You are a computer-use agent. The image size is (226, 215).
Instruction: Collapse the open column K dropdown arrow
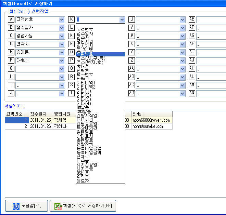tap(122, 19)
